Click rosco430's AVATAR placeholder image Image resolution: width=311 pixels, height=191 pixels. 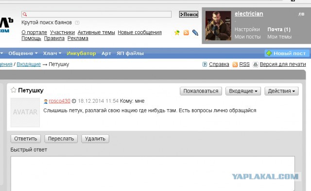[x=25, y=113]
